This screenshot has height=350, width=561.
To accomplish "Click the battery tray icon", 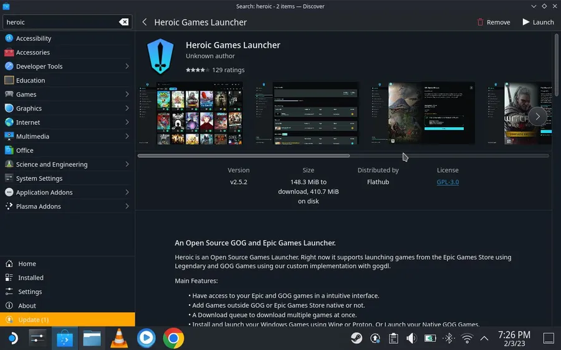I will [x=430, y=338].
